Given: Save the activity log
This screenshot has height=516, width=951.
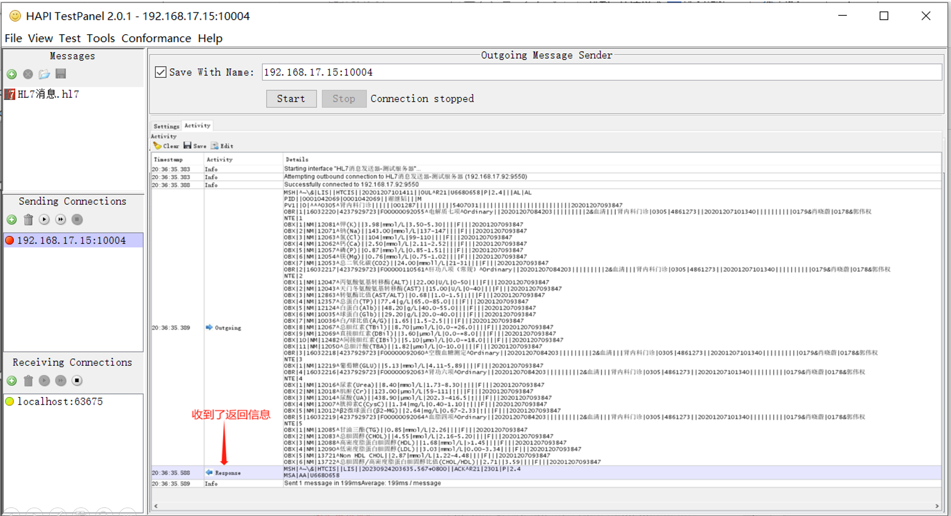Looking at the screenshot, I should pos(195,146).
